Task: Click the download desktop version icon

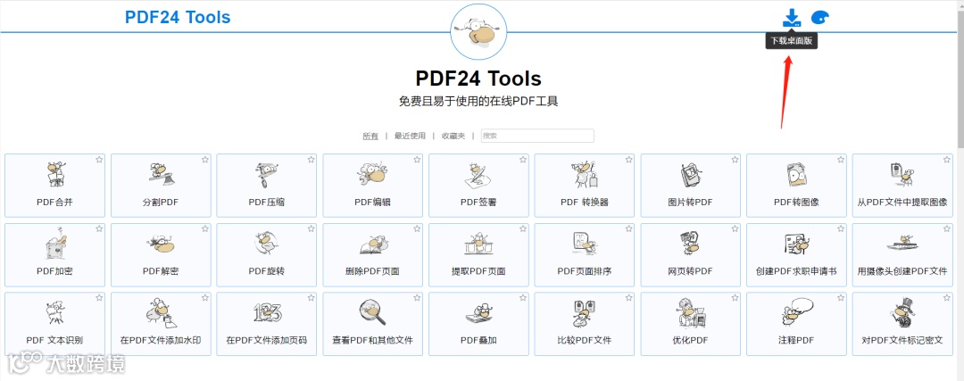Action: pos(792,18)
